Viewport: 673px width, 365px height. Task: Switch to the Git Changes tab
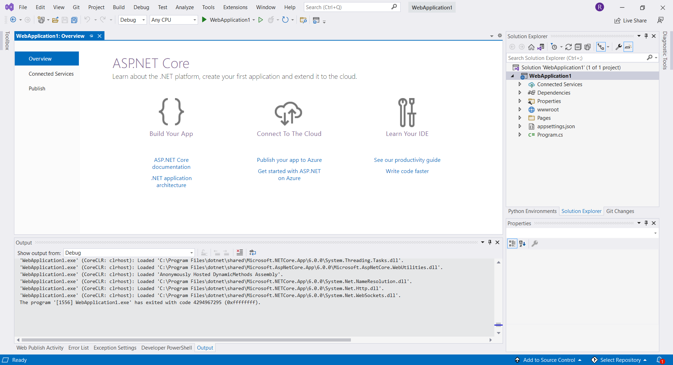pyautogui.click(x=620, y=211)
